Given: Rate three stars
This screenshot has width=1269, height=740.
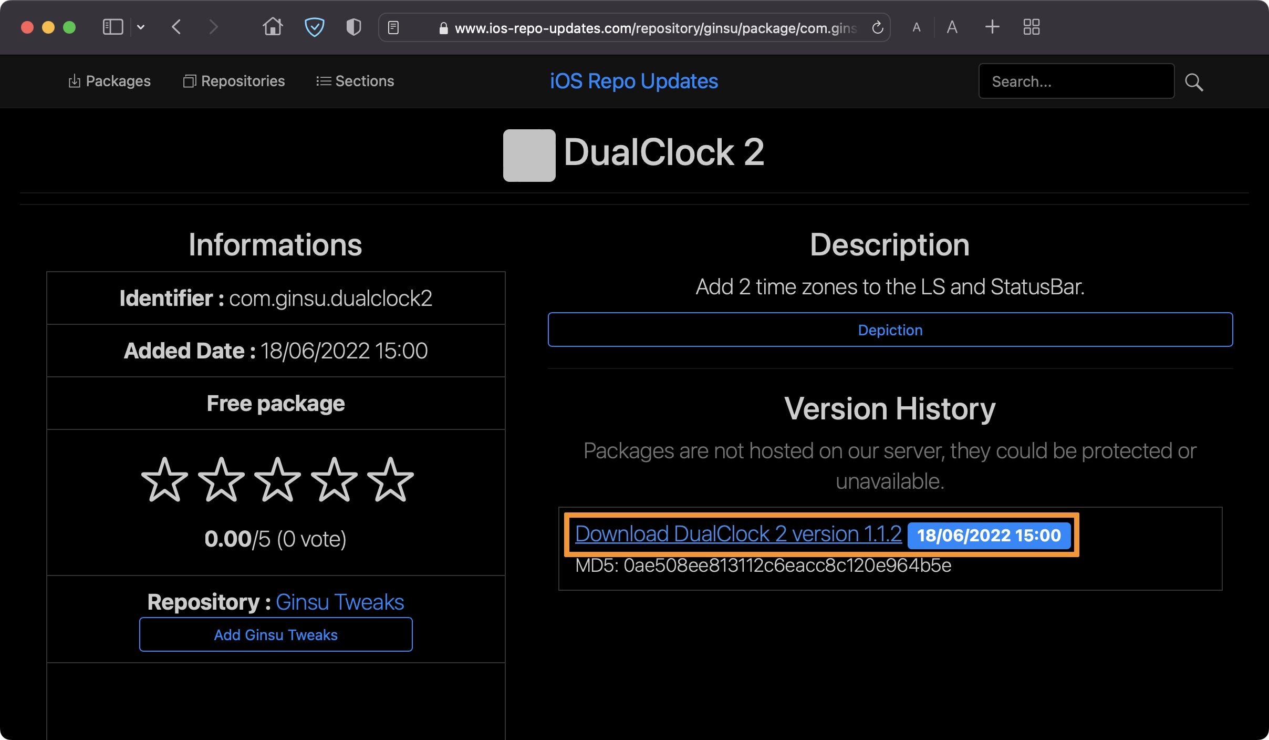Looking at the screenshot, I should point(277,479).
